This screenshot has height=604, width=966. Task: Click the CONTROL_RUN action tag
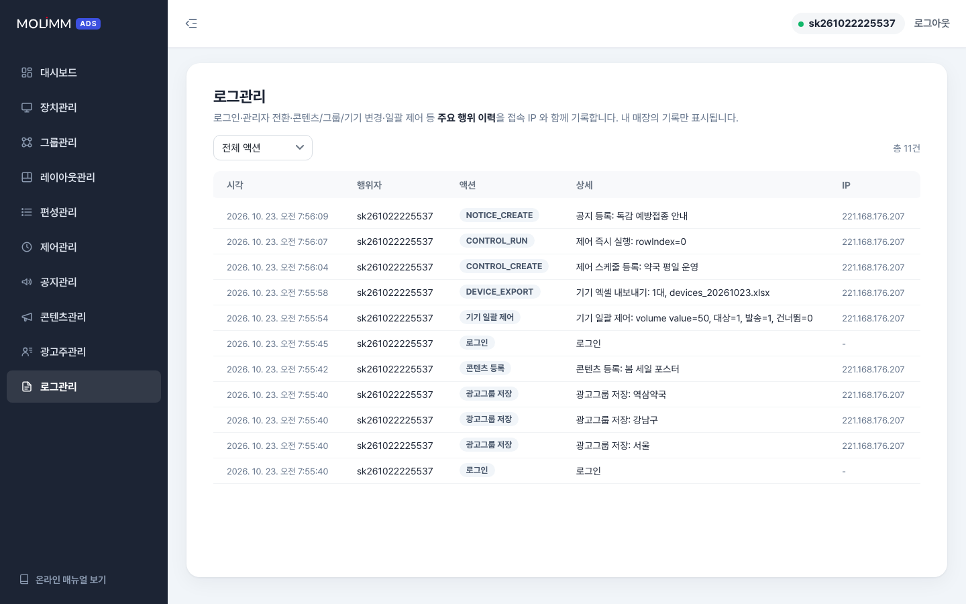pyautogui.click(x=496, y=241)
